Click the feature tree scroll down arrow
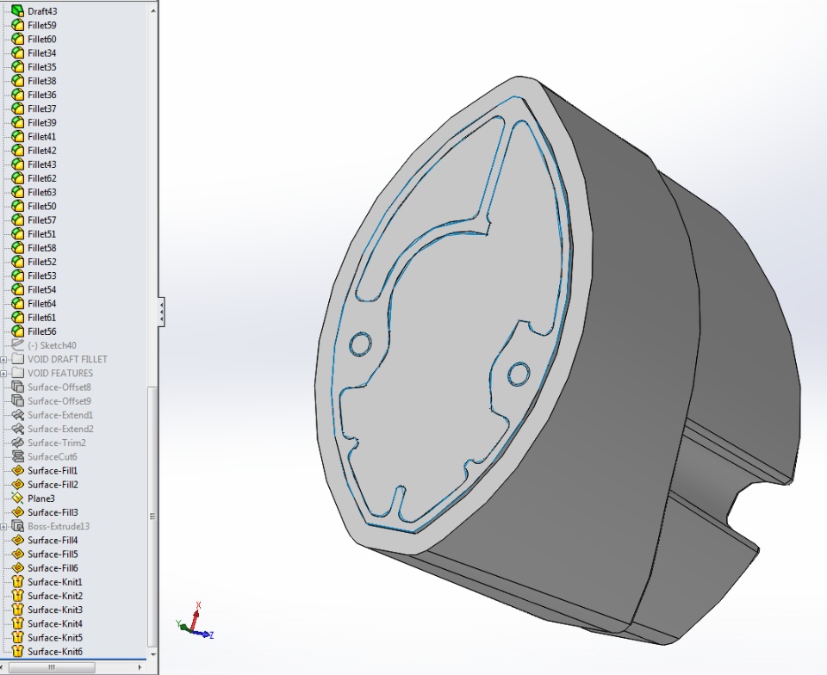This screenshot has height=675, width=827. click(x=153, y=654)
